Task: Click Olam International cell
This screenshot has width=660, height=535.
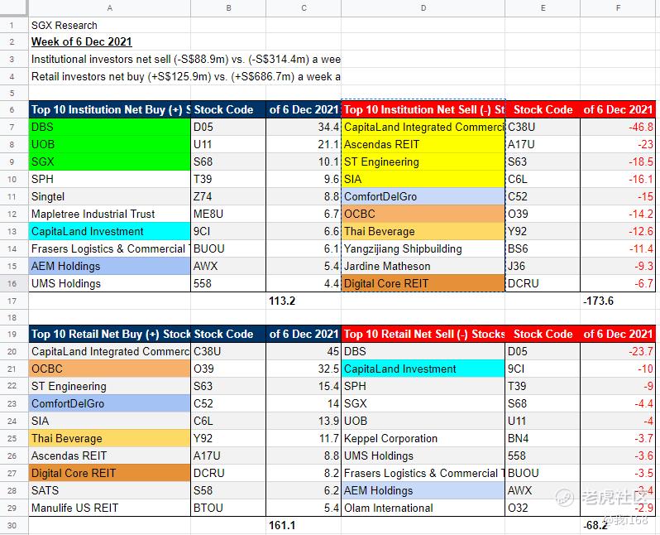Action: pyautogui.click(x=423, y=508)
